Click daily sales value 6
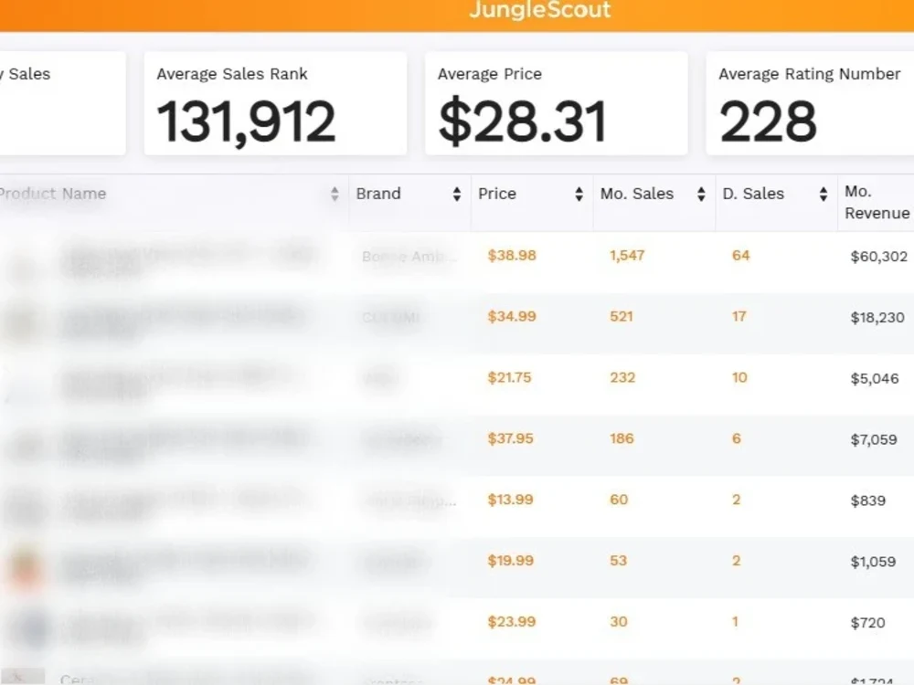This screenshot has height=685, width=914. [x=737, y=438]
